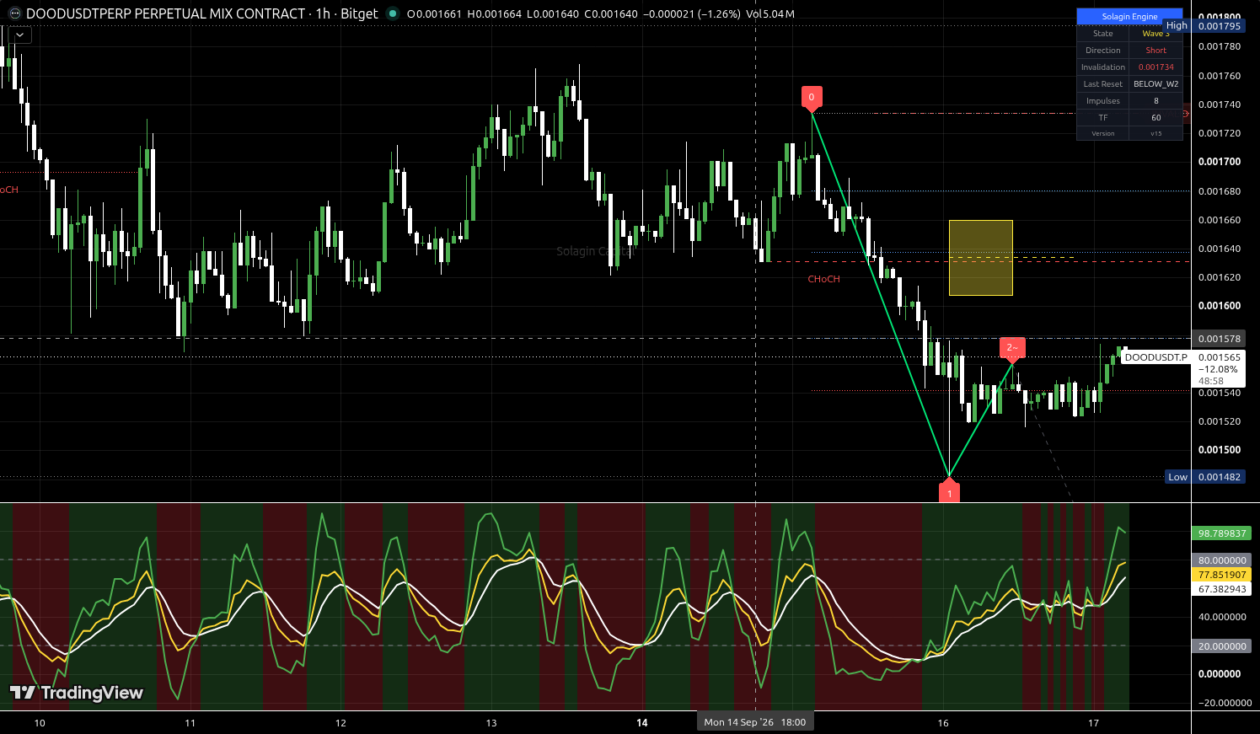Collapse the chart legend with the chevron
The image size is (1260, 734).
(x=19, y=35)
